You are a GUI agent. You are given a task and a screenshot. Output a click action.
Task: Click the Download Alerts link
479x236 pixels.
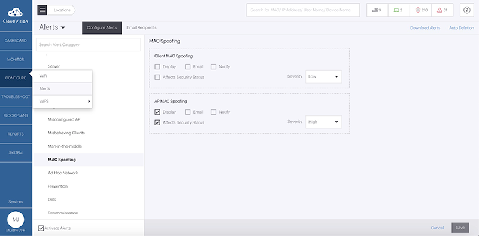click(425, 27)
